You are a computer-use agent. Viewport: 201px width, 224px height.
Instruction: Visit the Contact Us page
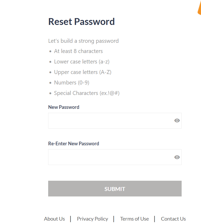click(x=173, y=219)
